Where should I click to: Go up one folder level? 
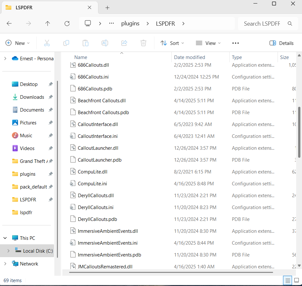[48, 23]
